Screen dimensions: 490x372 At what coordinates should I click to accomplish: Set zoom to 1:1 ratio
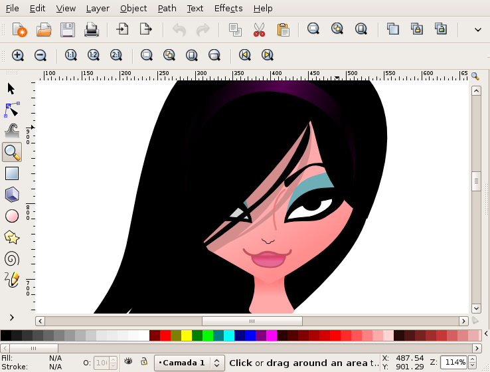[71, 56]
